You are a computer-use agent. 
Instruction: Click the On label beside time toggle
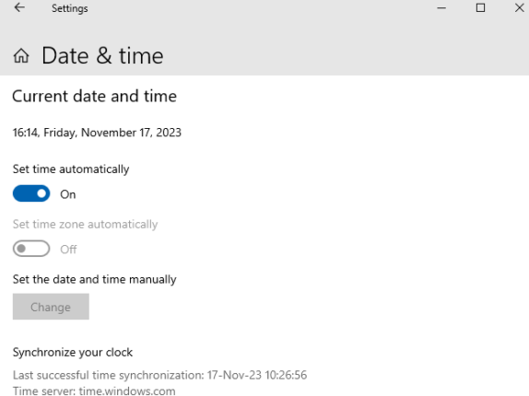pyautogui.click(x=68, y=194)
